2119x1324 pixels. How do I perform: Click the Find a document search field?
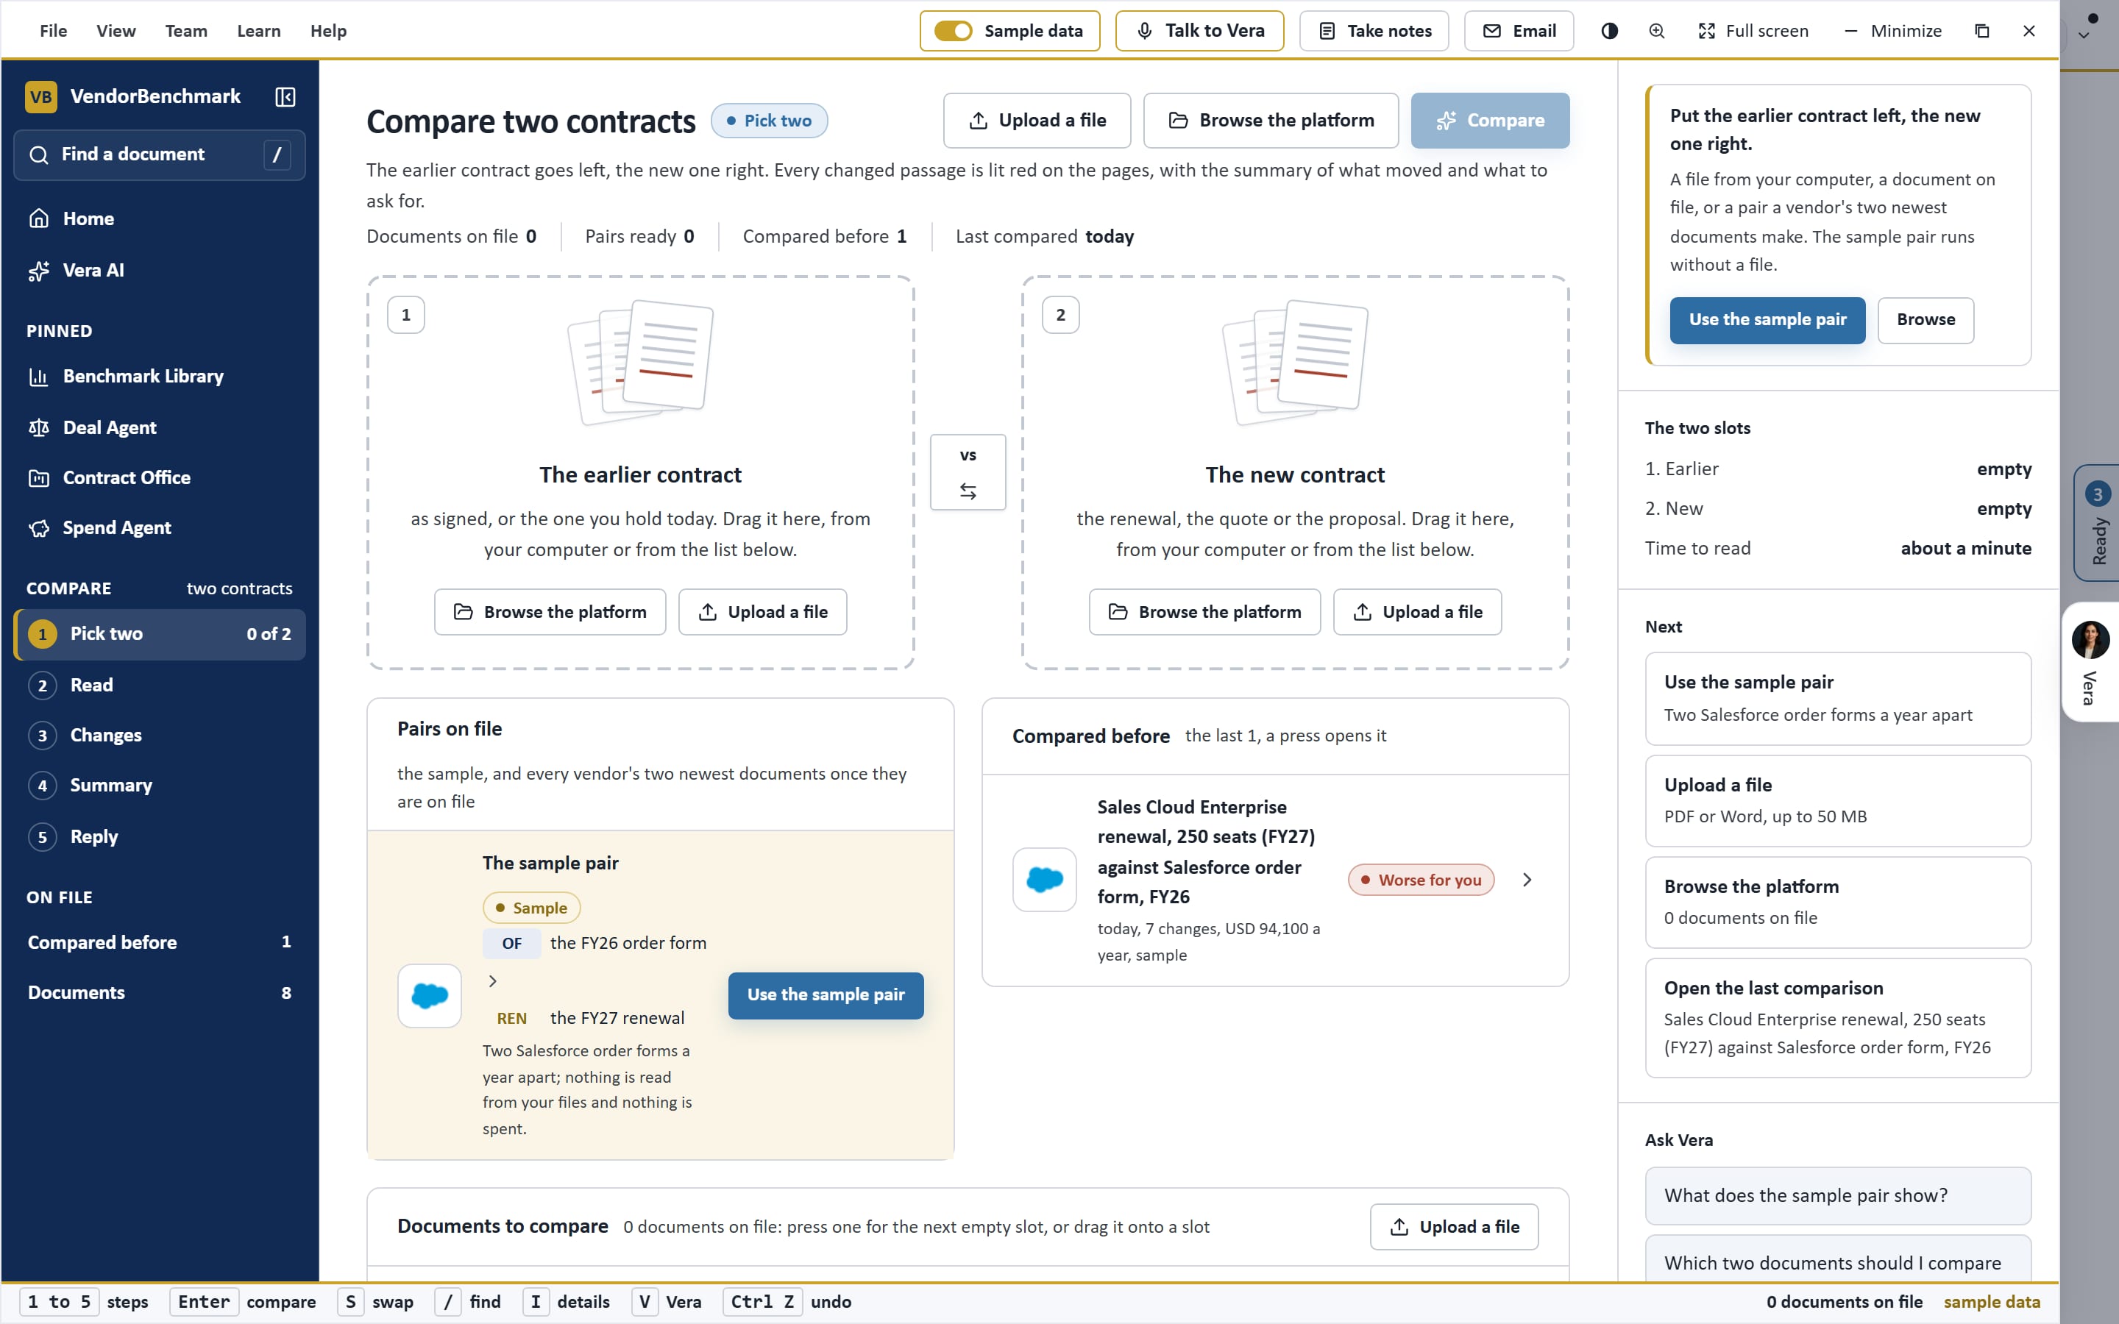[x=160, y=154]
